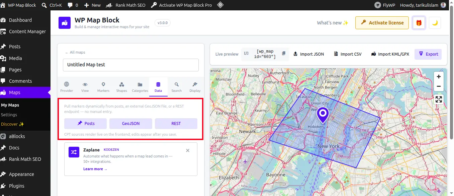The image size is (454, 196).
Task: Open the What's new link
Action: (333, 23)
